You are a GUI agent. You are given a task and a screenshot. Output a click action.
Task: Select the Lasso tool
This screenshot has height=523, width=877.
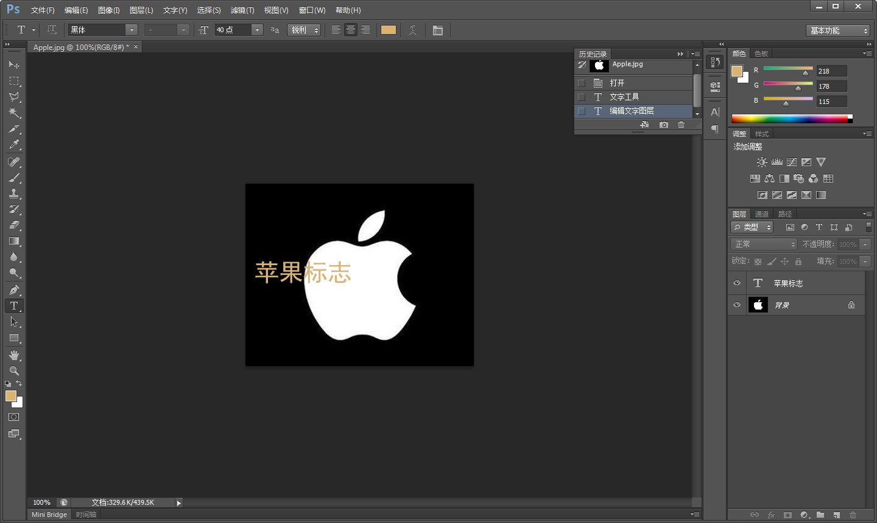pos(14,97)
